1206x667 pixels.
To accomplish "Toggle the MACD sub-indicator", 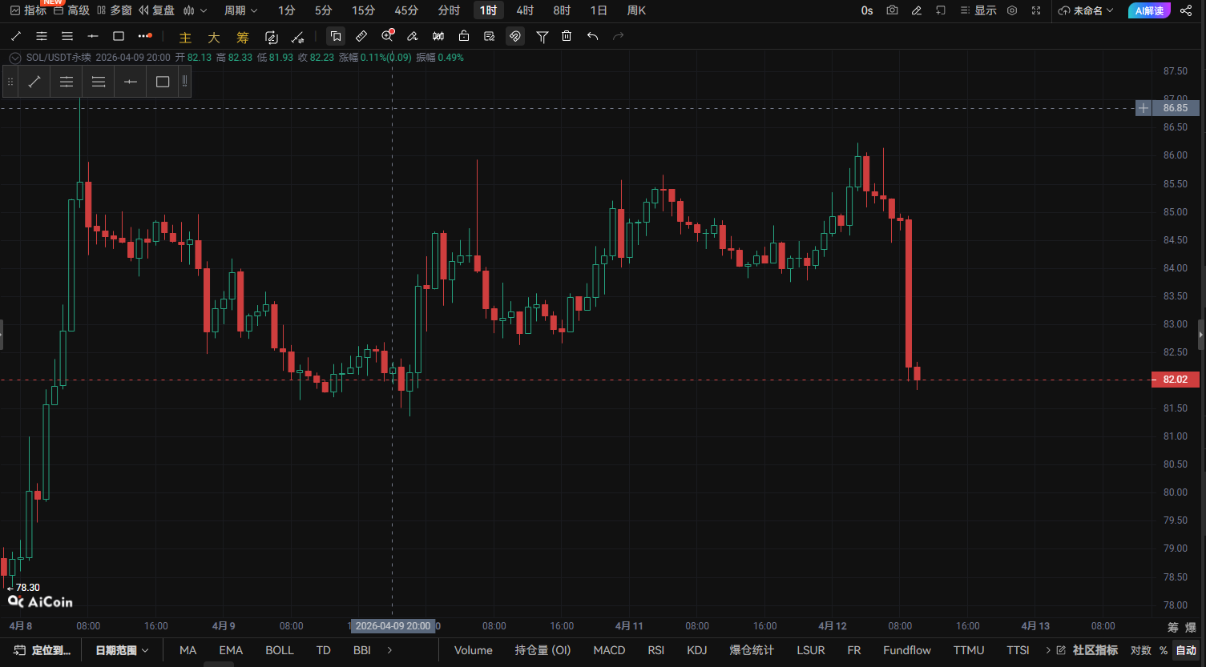I will (609, 650).
